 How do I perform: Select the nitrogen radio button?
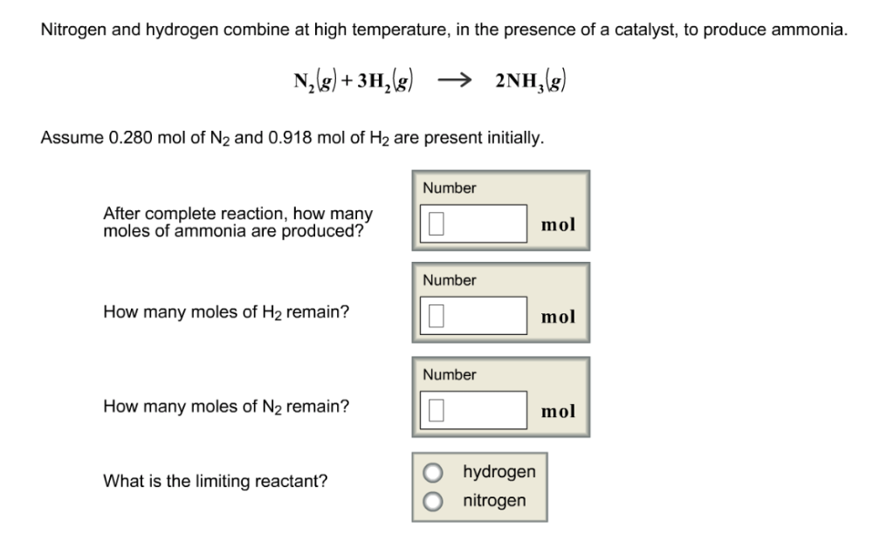(x=433, y=500)
